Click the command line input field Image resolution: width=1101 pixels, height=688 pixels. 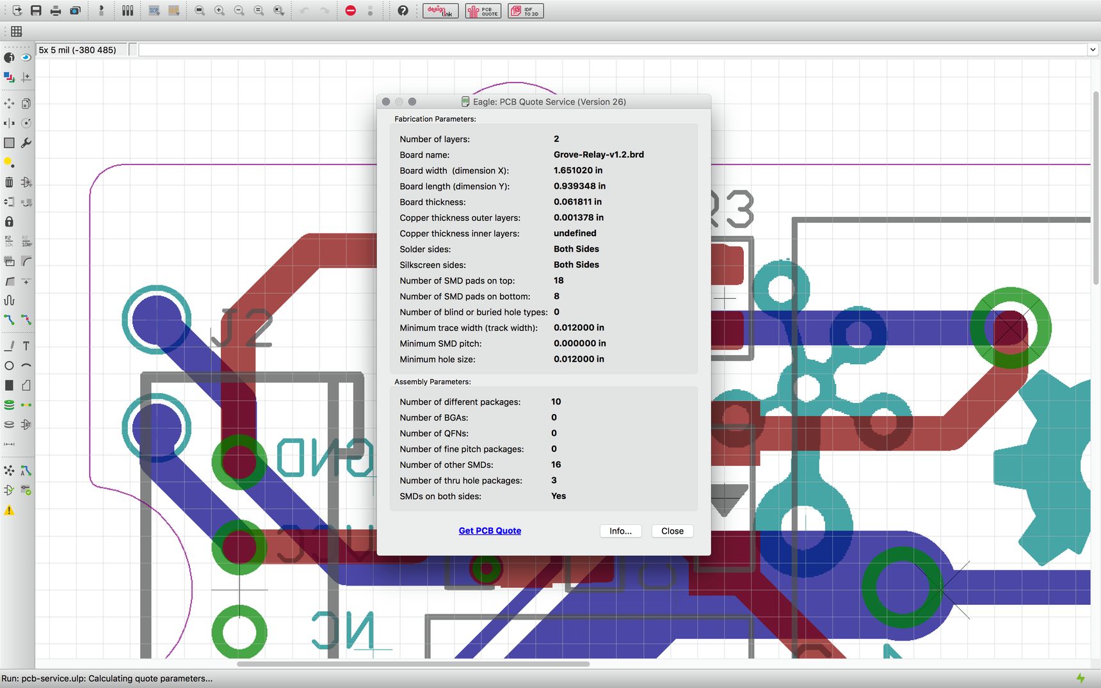click(x=613, y=50)
